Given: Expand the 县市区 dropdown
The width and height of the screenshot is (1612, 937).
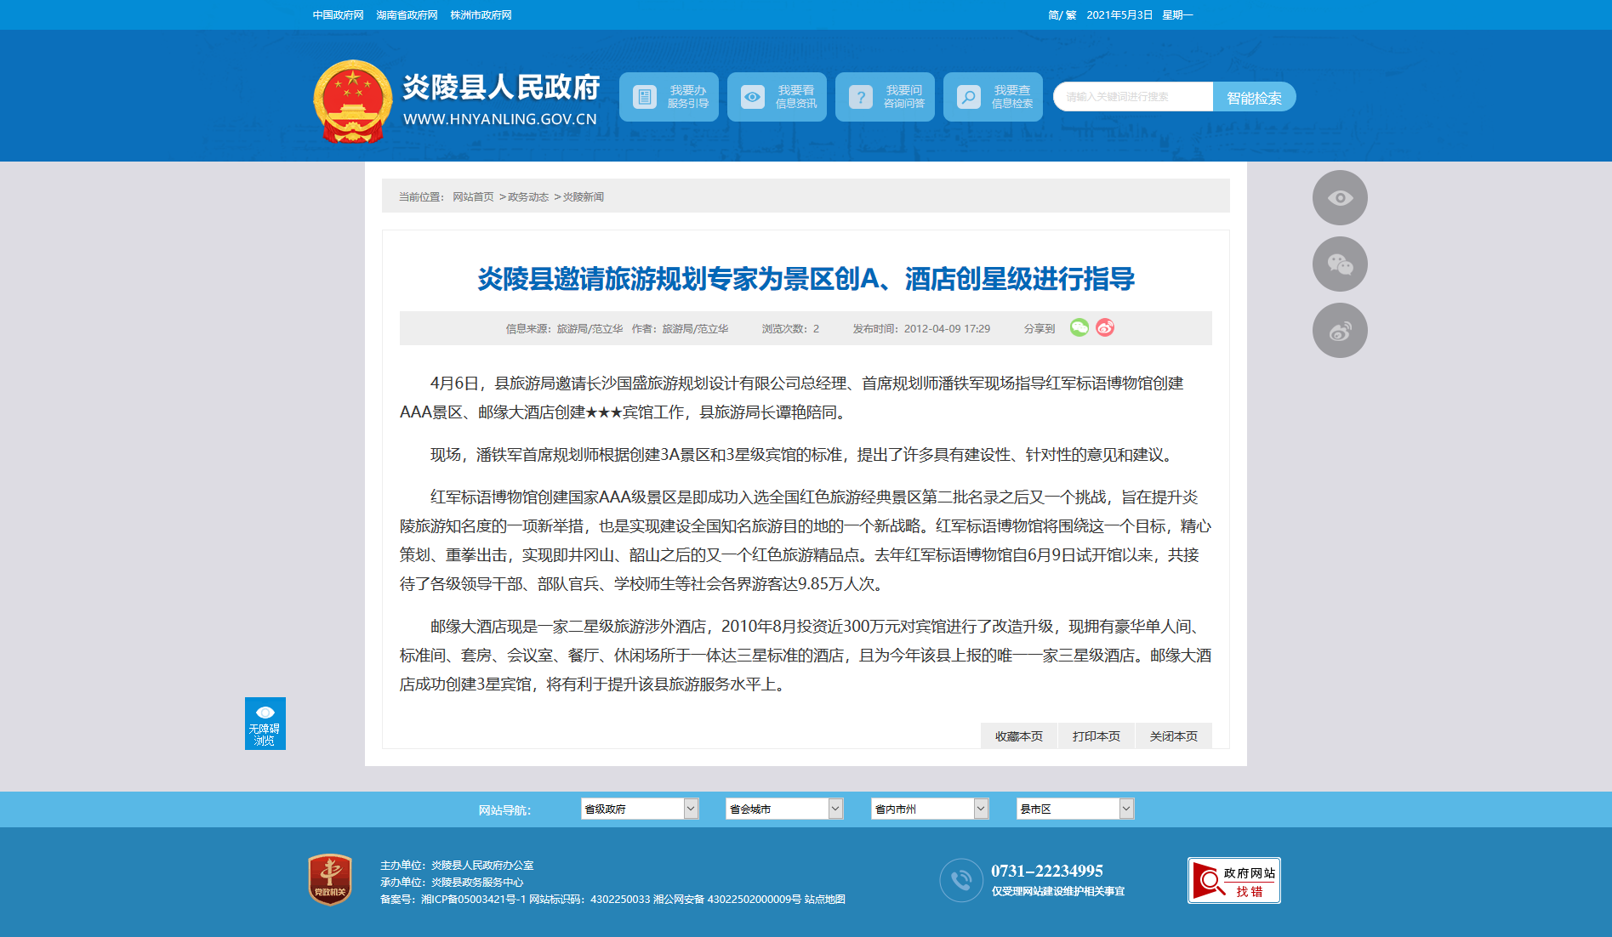Looking at the screenshot, I should 1074,809.
